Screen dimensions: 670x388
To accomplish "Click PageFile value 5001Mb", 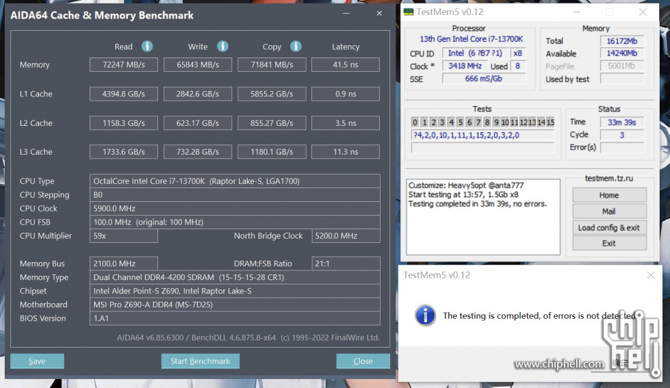I will pyautogui.click(x=621, y=66).
